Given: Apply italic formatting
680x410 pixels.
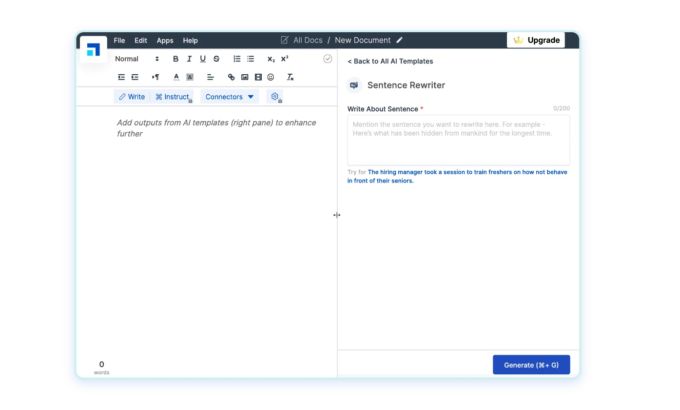Looking at the screenshot, I should [189, 59].
